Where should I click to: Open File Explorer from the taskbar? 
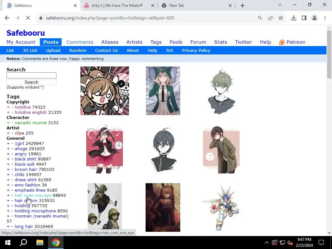click(x=40, y=243)
